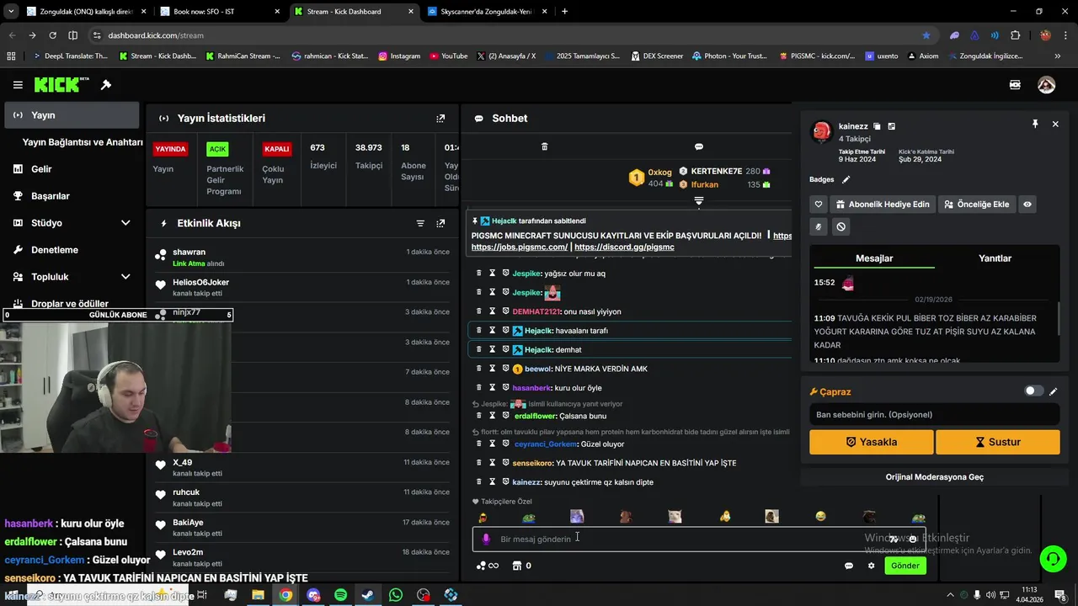Send message with Gönder button
This screenshot has width=1078, height=606.
(x=905, y=566)
